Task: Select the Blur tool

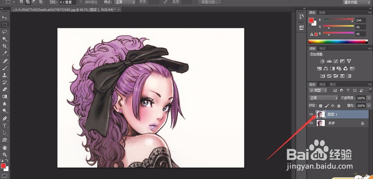Action: (x=4, y=104)
